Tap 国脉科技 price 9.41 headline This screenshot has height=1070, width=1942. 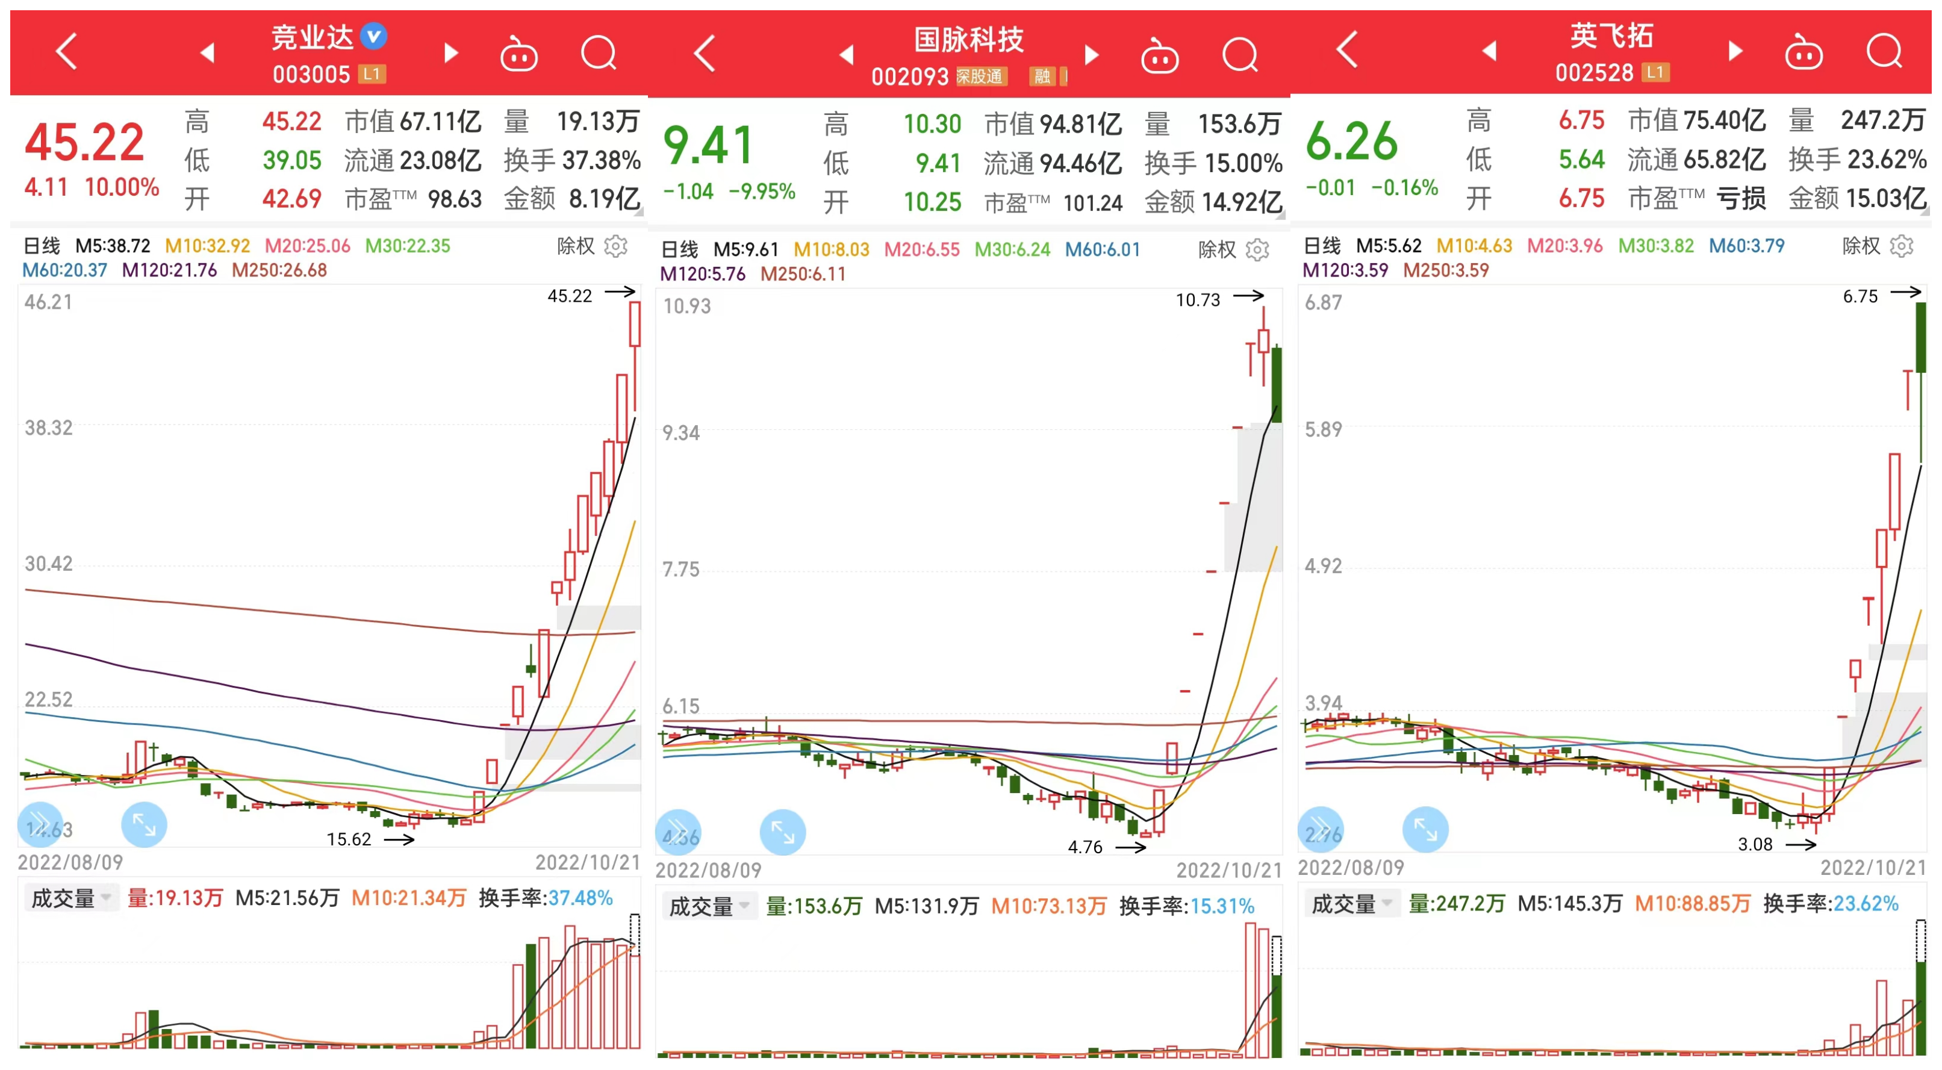[x=707, y=145]
